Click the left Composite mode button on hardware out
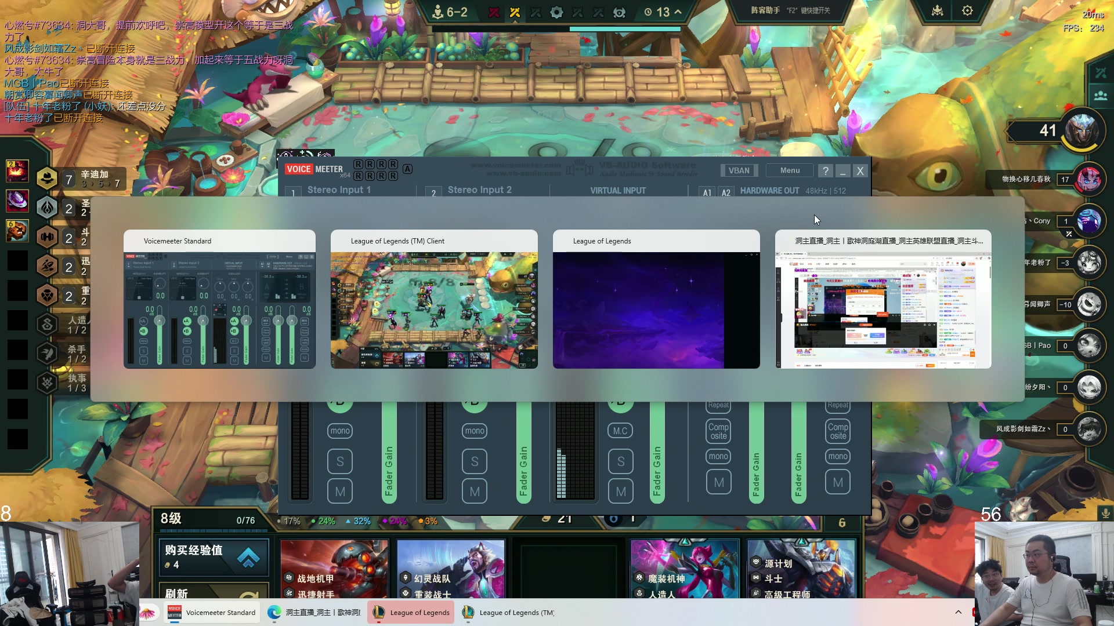 pyautogui.click(x=718, y=431)
